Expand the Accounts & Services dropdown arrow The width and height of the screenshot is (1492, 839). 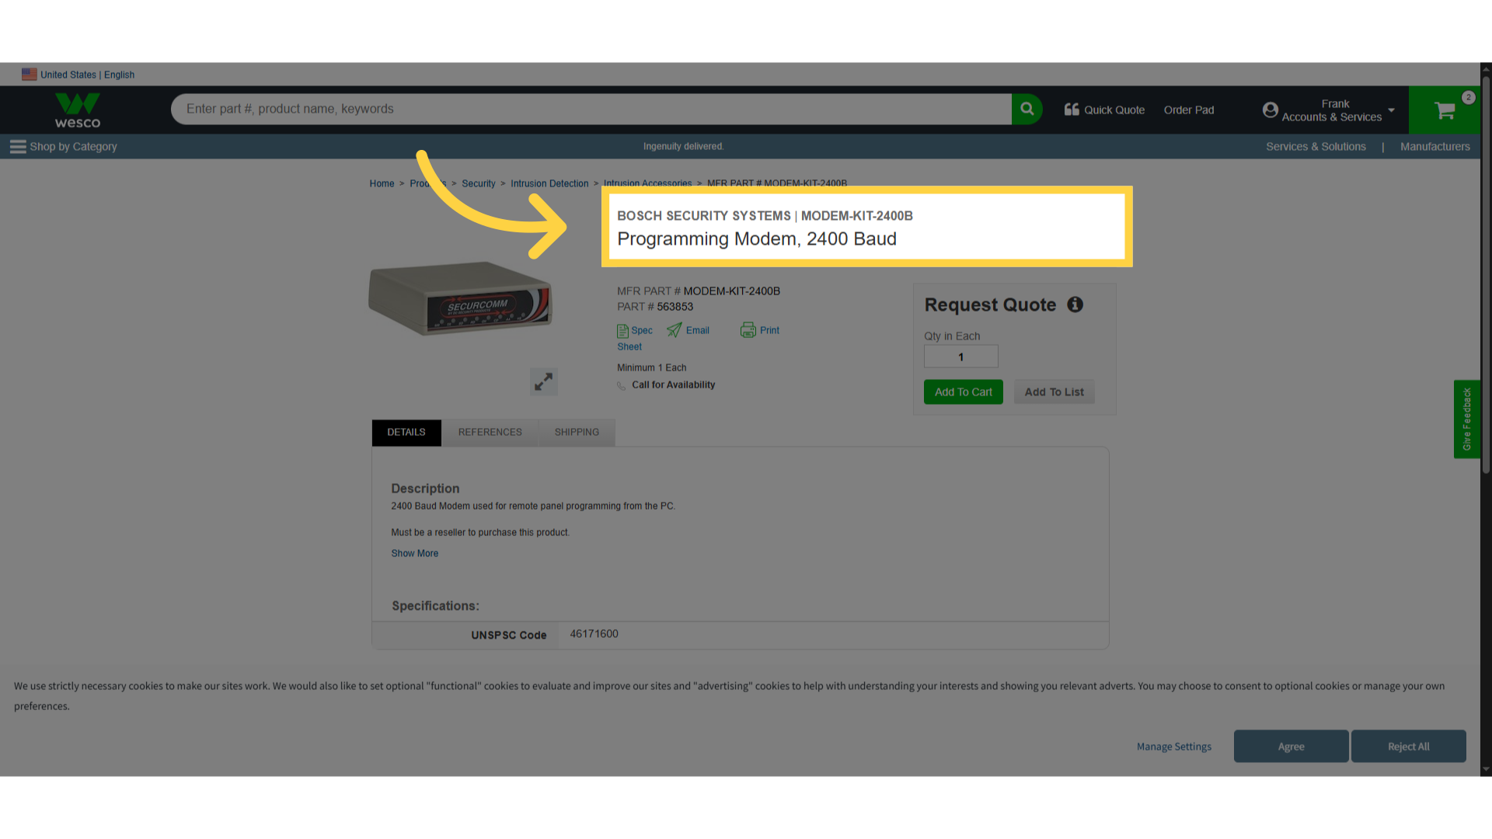coord(1391,110)
